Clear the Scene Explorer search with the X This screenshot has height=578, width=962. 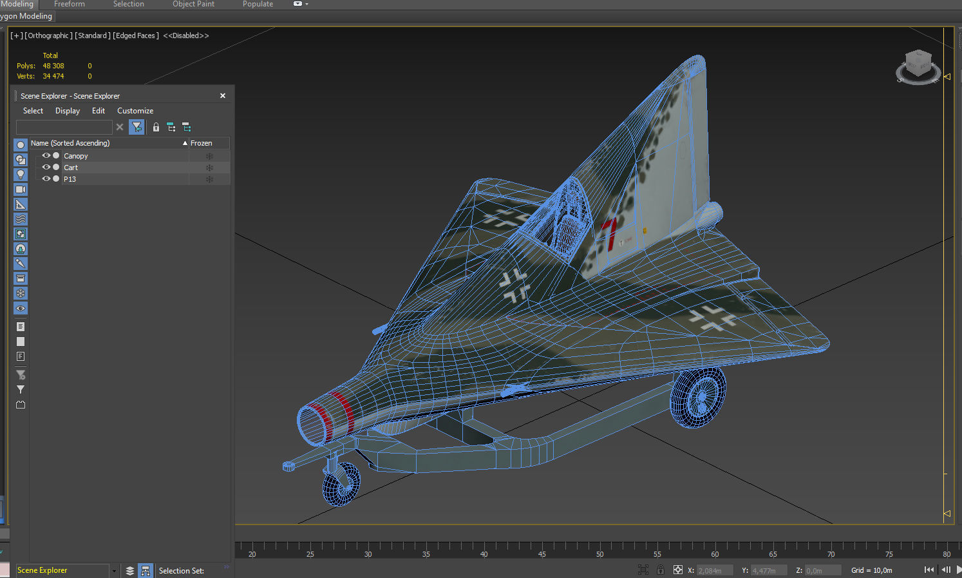(120, 127)
